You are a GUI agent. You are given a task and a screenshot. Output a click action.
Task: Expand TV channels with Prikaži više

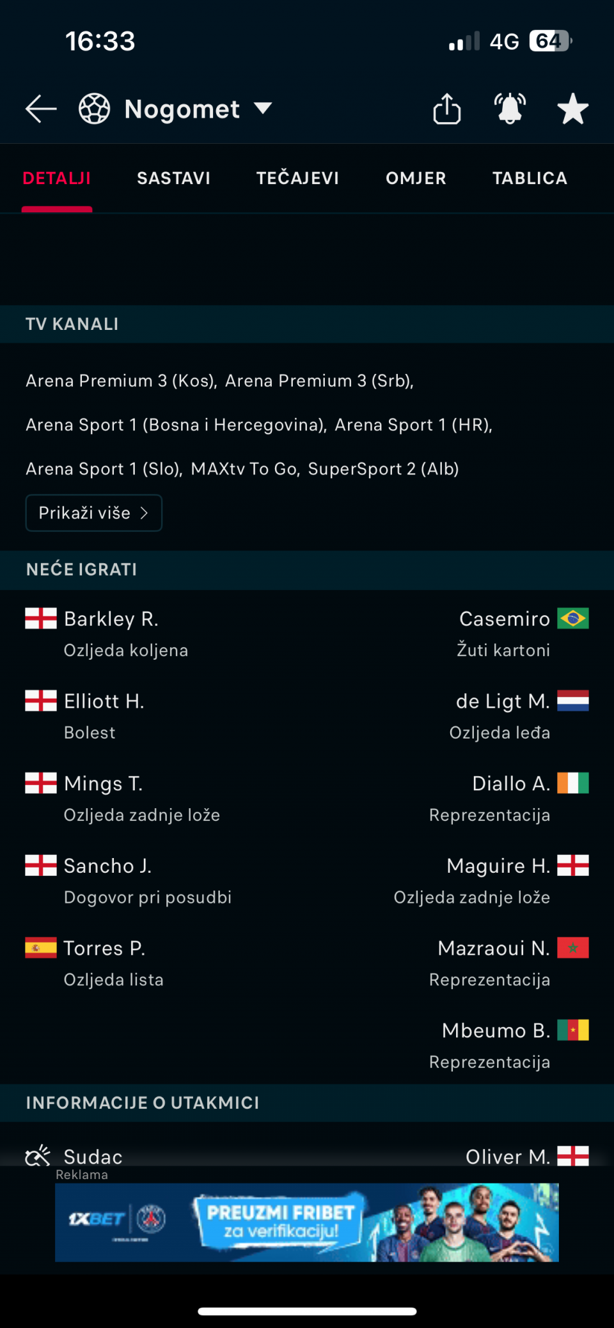coord(94,513)
